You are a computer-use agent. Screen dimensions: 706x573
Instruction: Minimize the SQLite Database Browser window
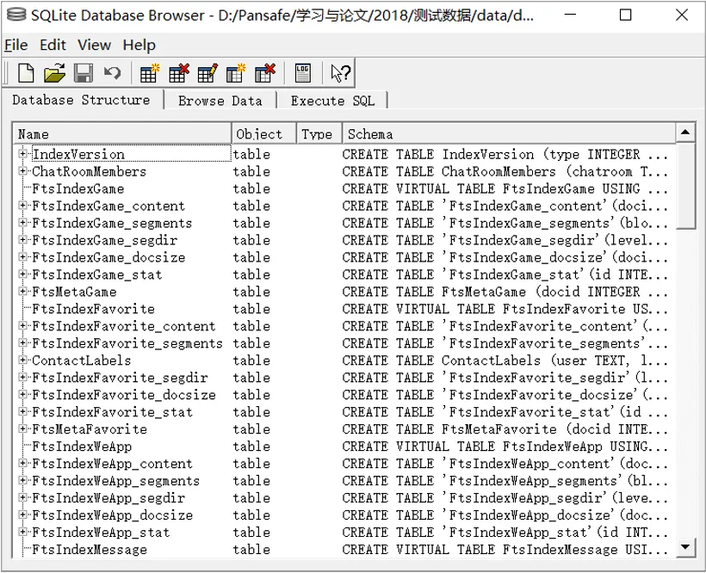(571, 15)
